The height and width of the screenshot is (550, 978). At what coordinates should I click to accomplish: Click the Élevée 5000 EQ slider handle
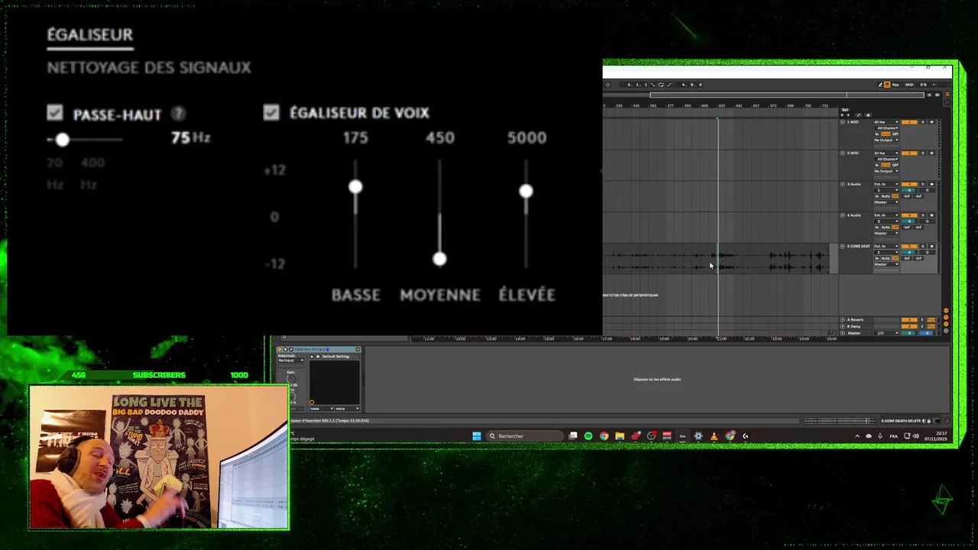526,191
